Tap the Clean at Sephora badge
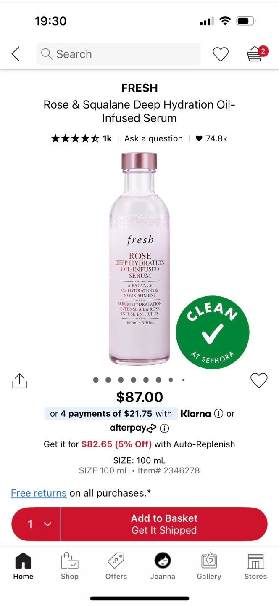 point(213,332)
